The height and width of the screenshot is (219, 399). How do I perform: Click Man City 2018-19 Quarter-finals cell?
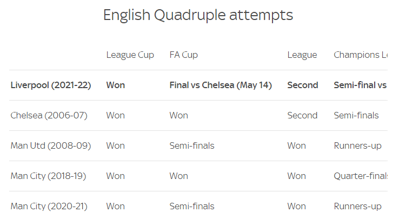tap(361, 176)
